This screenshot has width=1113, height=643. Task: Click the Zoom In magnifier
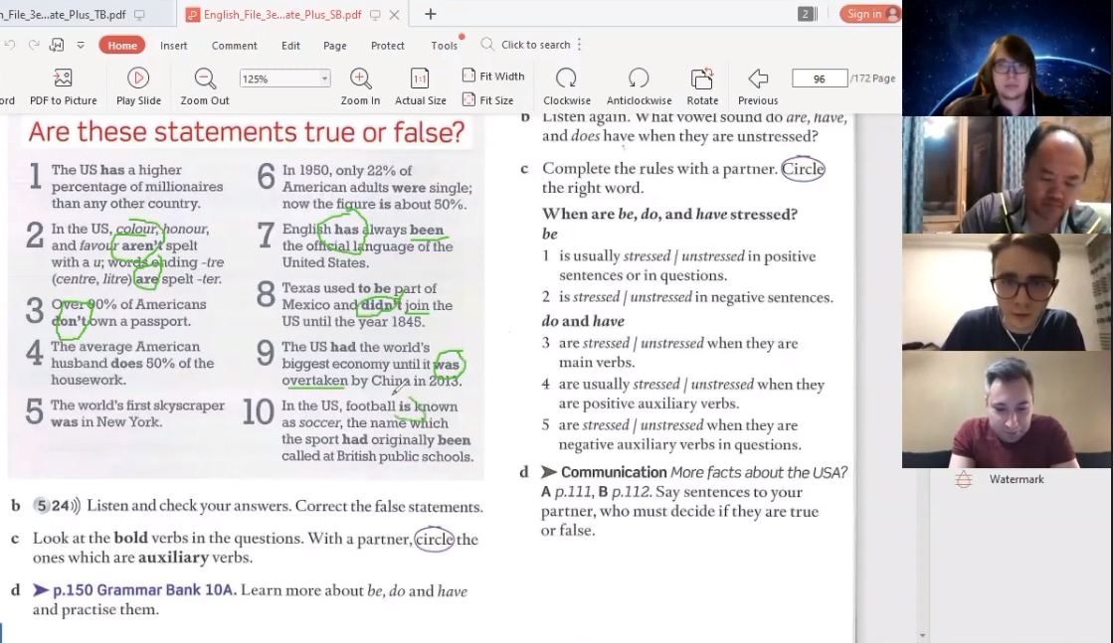pyautogui.click(x=360, y=79)
